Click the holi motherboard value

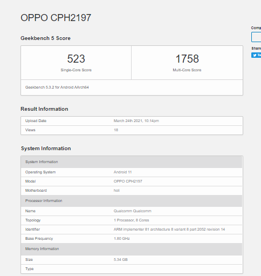pos(116,191)
